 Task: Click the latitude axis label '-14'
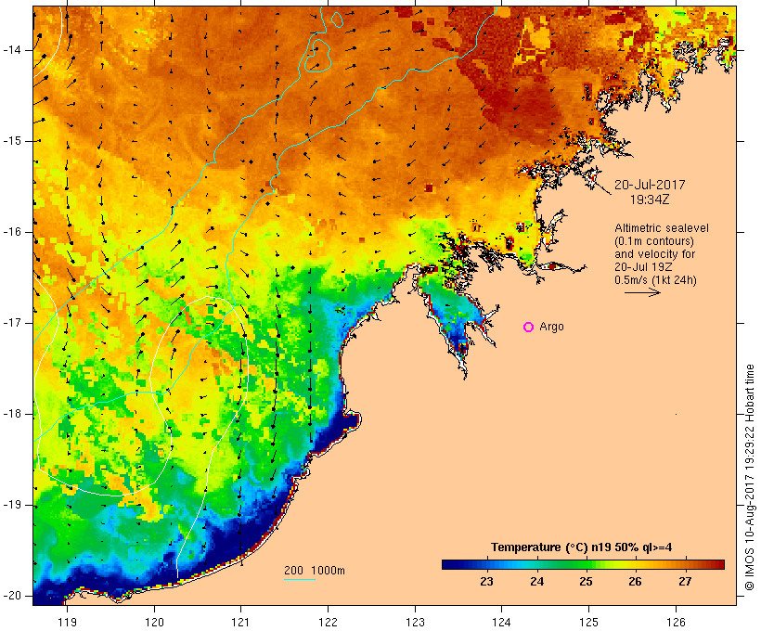click(12, 50)
